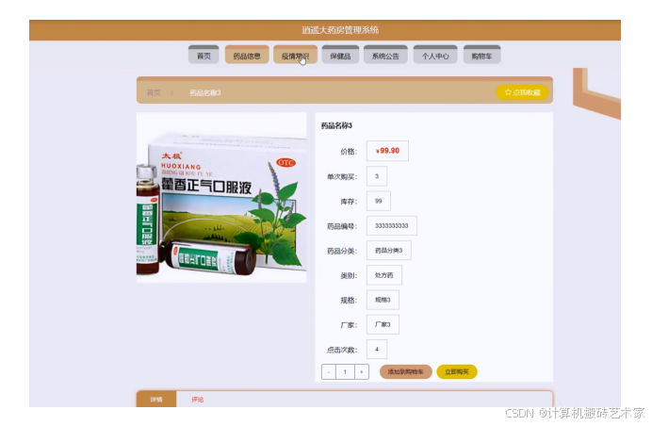Click the 立即购买 button
652x426 pixels.
click(457, 371)
